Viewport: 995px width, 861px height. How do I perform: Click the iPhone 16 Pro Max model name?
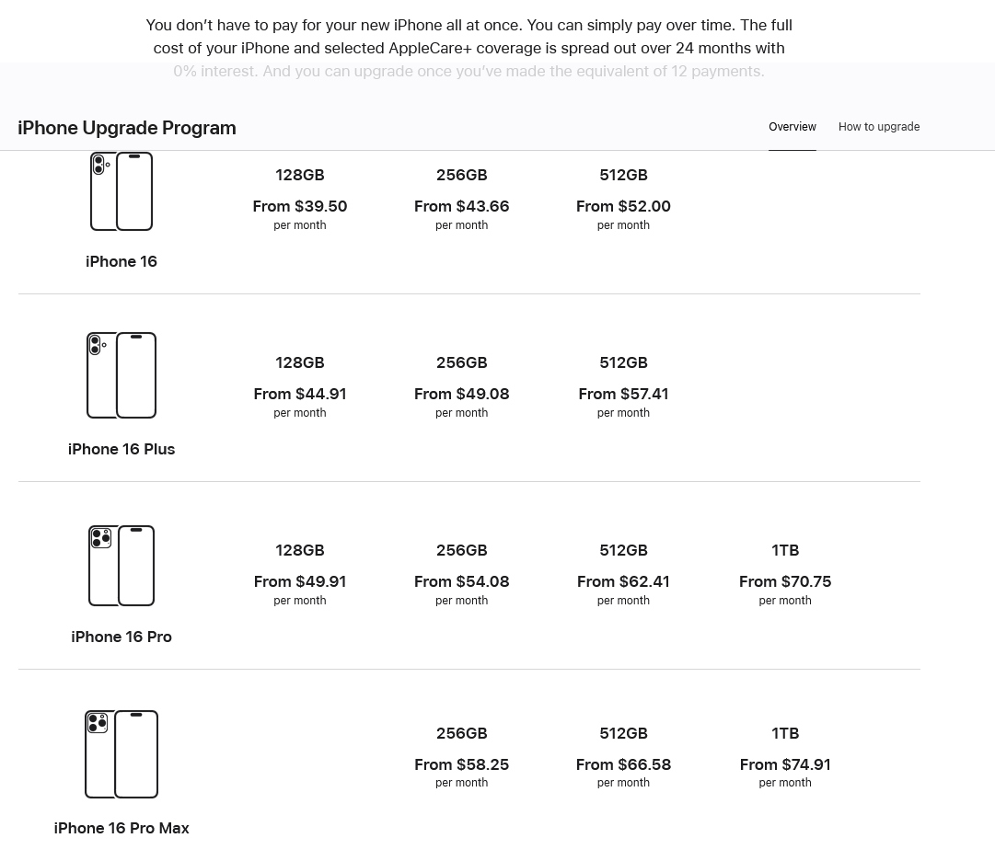(121, 828)
